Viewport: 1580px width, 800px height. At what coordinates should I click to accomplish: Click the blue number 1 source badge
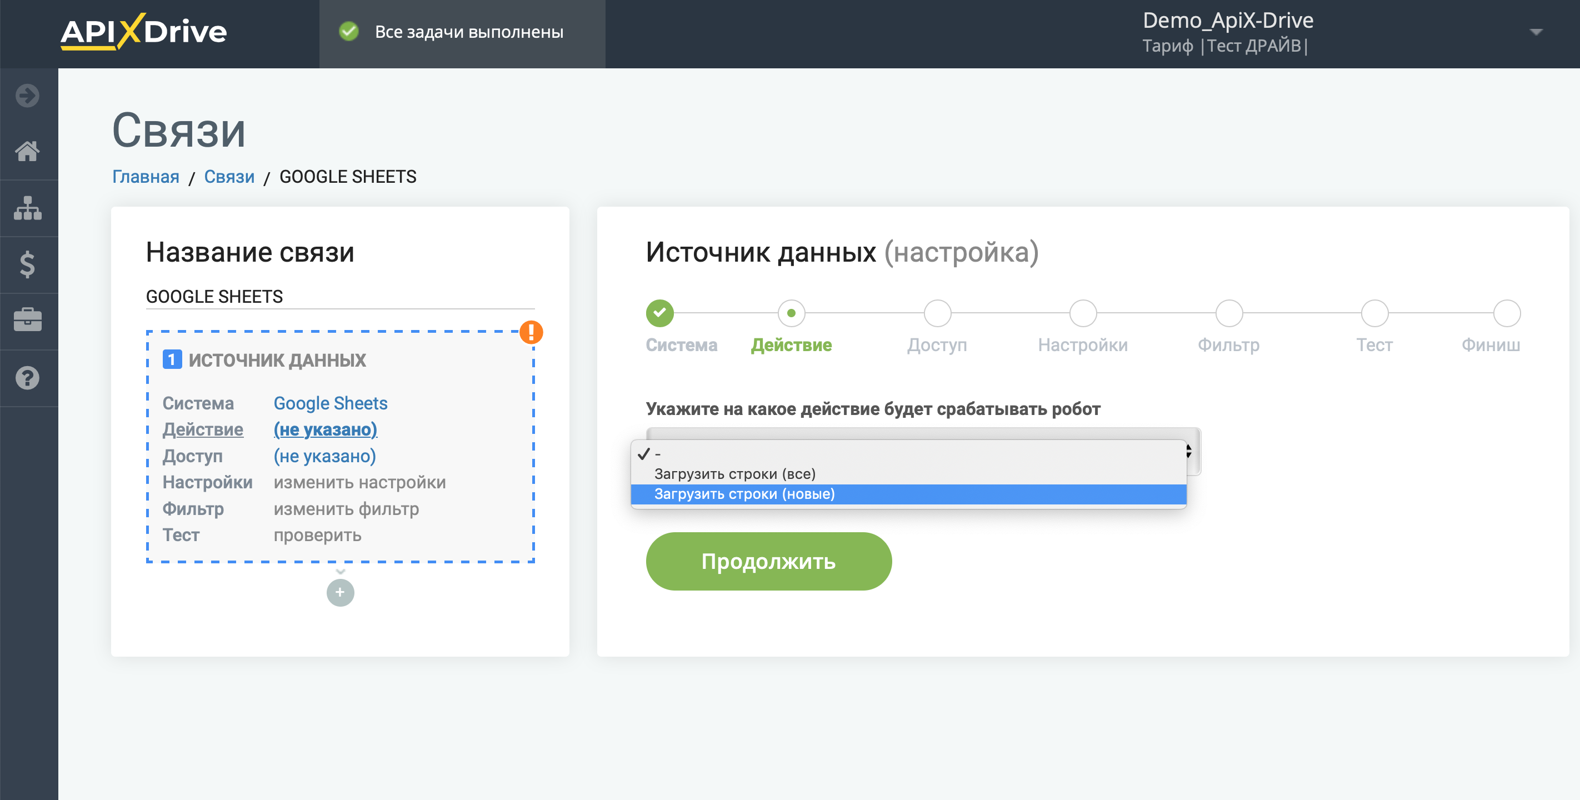point(172,359)
